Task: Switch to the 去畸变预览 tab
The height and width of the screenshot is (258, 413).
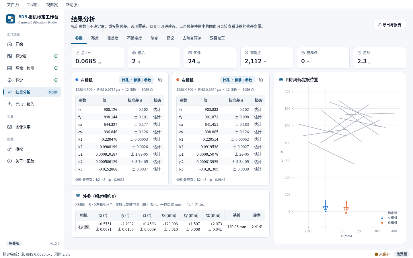Action: tap(192, 38)
